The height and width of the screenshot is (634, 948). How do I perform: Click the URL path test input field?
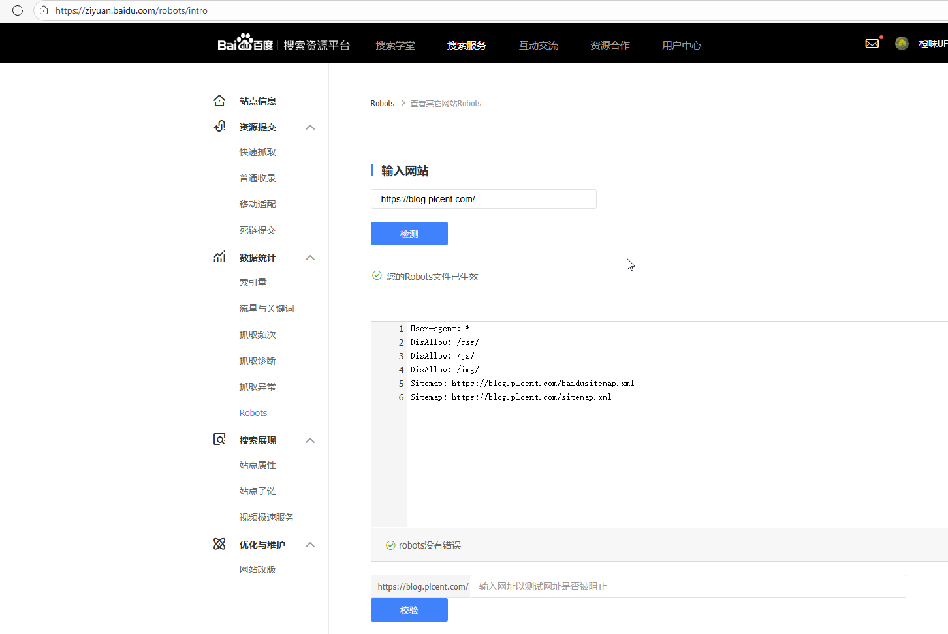pos(687,586)
